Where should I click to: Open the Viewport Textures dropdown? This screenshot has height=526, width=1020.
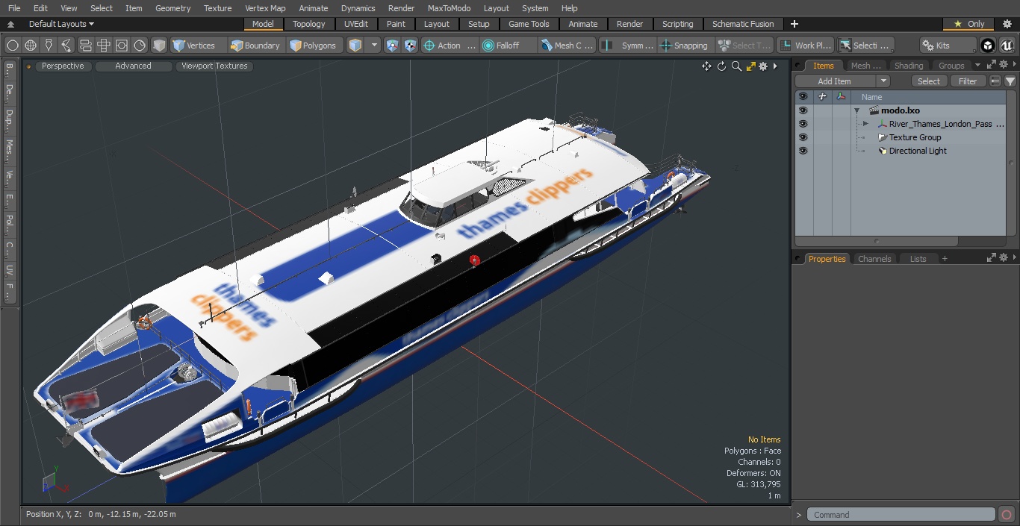pyautogui.click(x=214, y=66)
